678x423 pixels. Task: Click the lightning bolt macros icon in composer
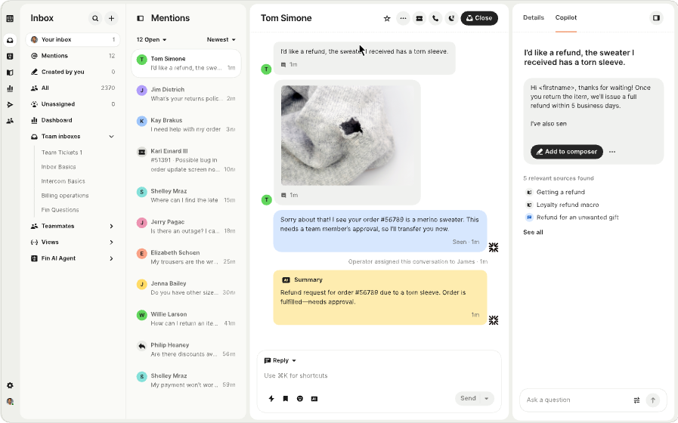(x=271, y=398)
